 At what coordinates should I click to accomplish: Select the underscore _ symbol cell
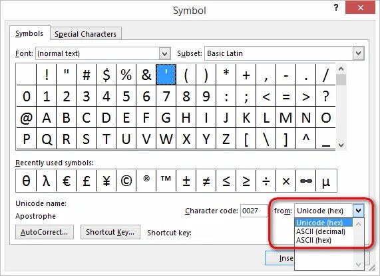pyautogui.click(x=326, y=139)
